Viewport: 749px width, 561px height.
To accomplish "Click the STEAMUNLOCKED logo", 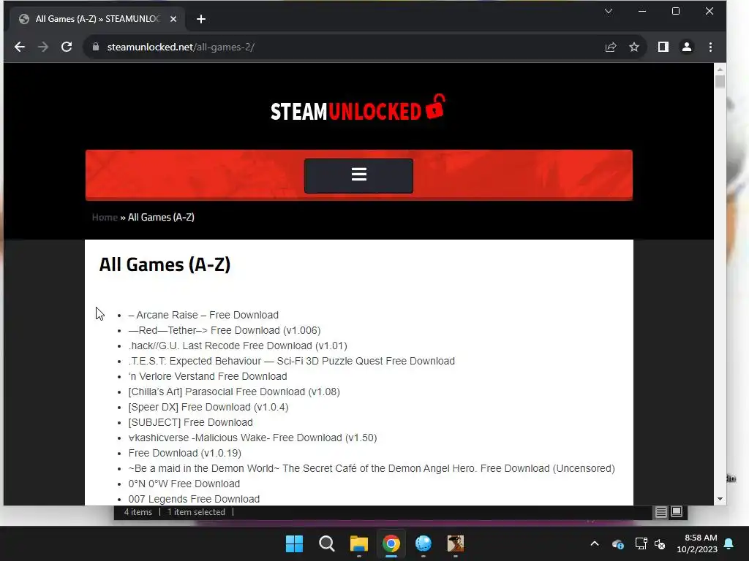I will point(358,108).
